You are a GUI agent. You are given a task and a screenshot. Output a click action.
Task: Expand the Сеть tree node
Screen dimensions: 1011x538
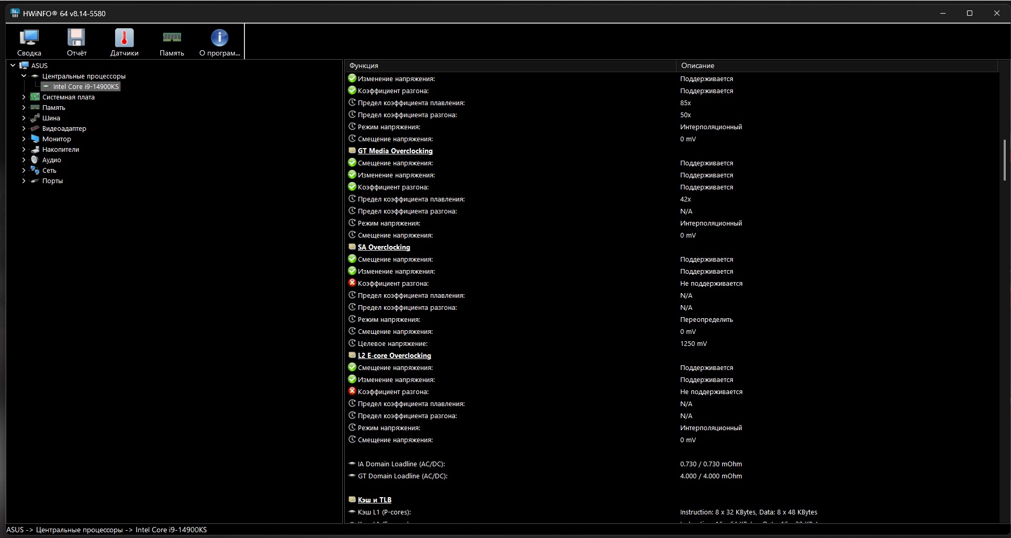pyautogui.click(x=24, y=170)
